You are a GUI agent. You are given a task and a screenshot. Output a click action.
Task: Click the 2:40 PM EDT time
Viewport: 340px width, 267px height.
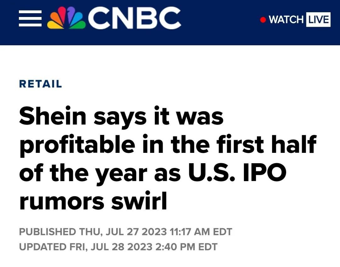tap(186, 247)
